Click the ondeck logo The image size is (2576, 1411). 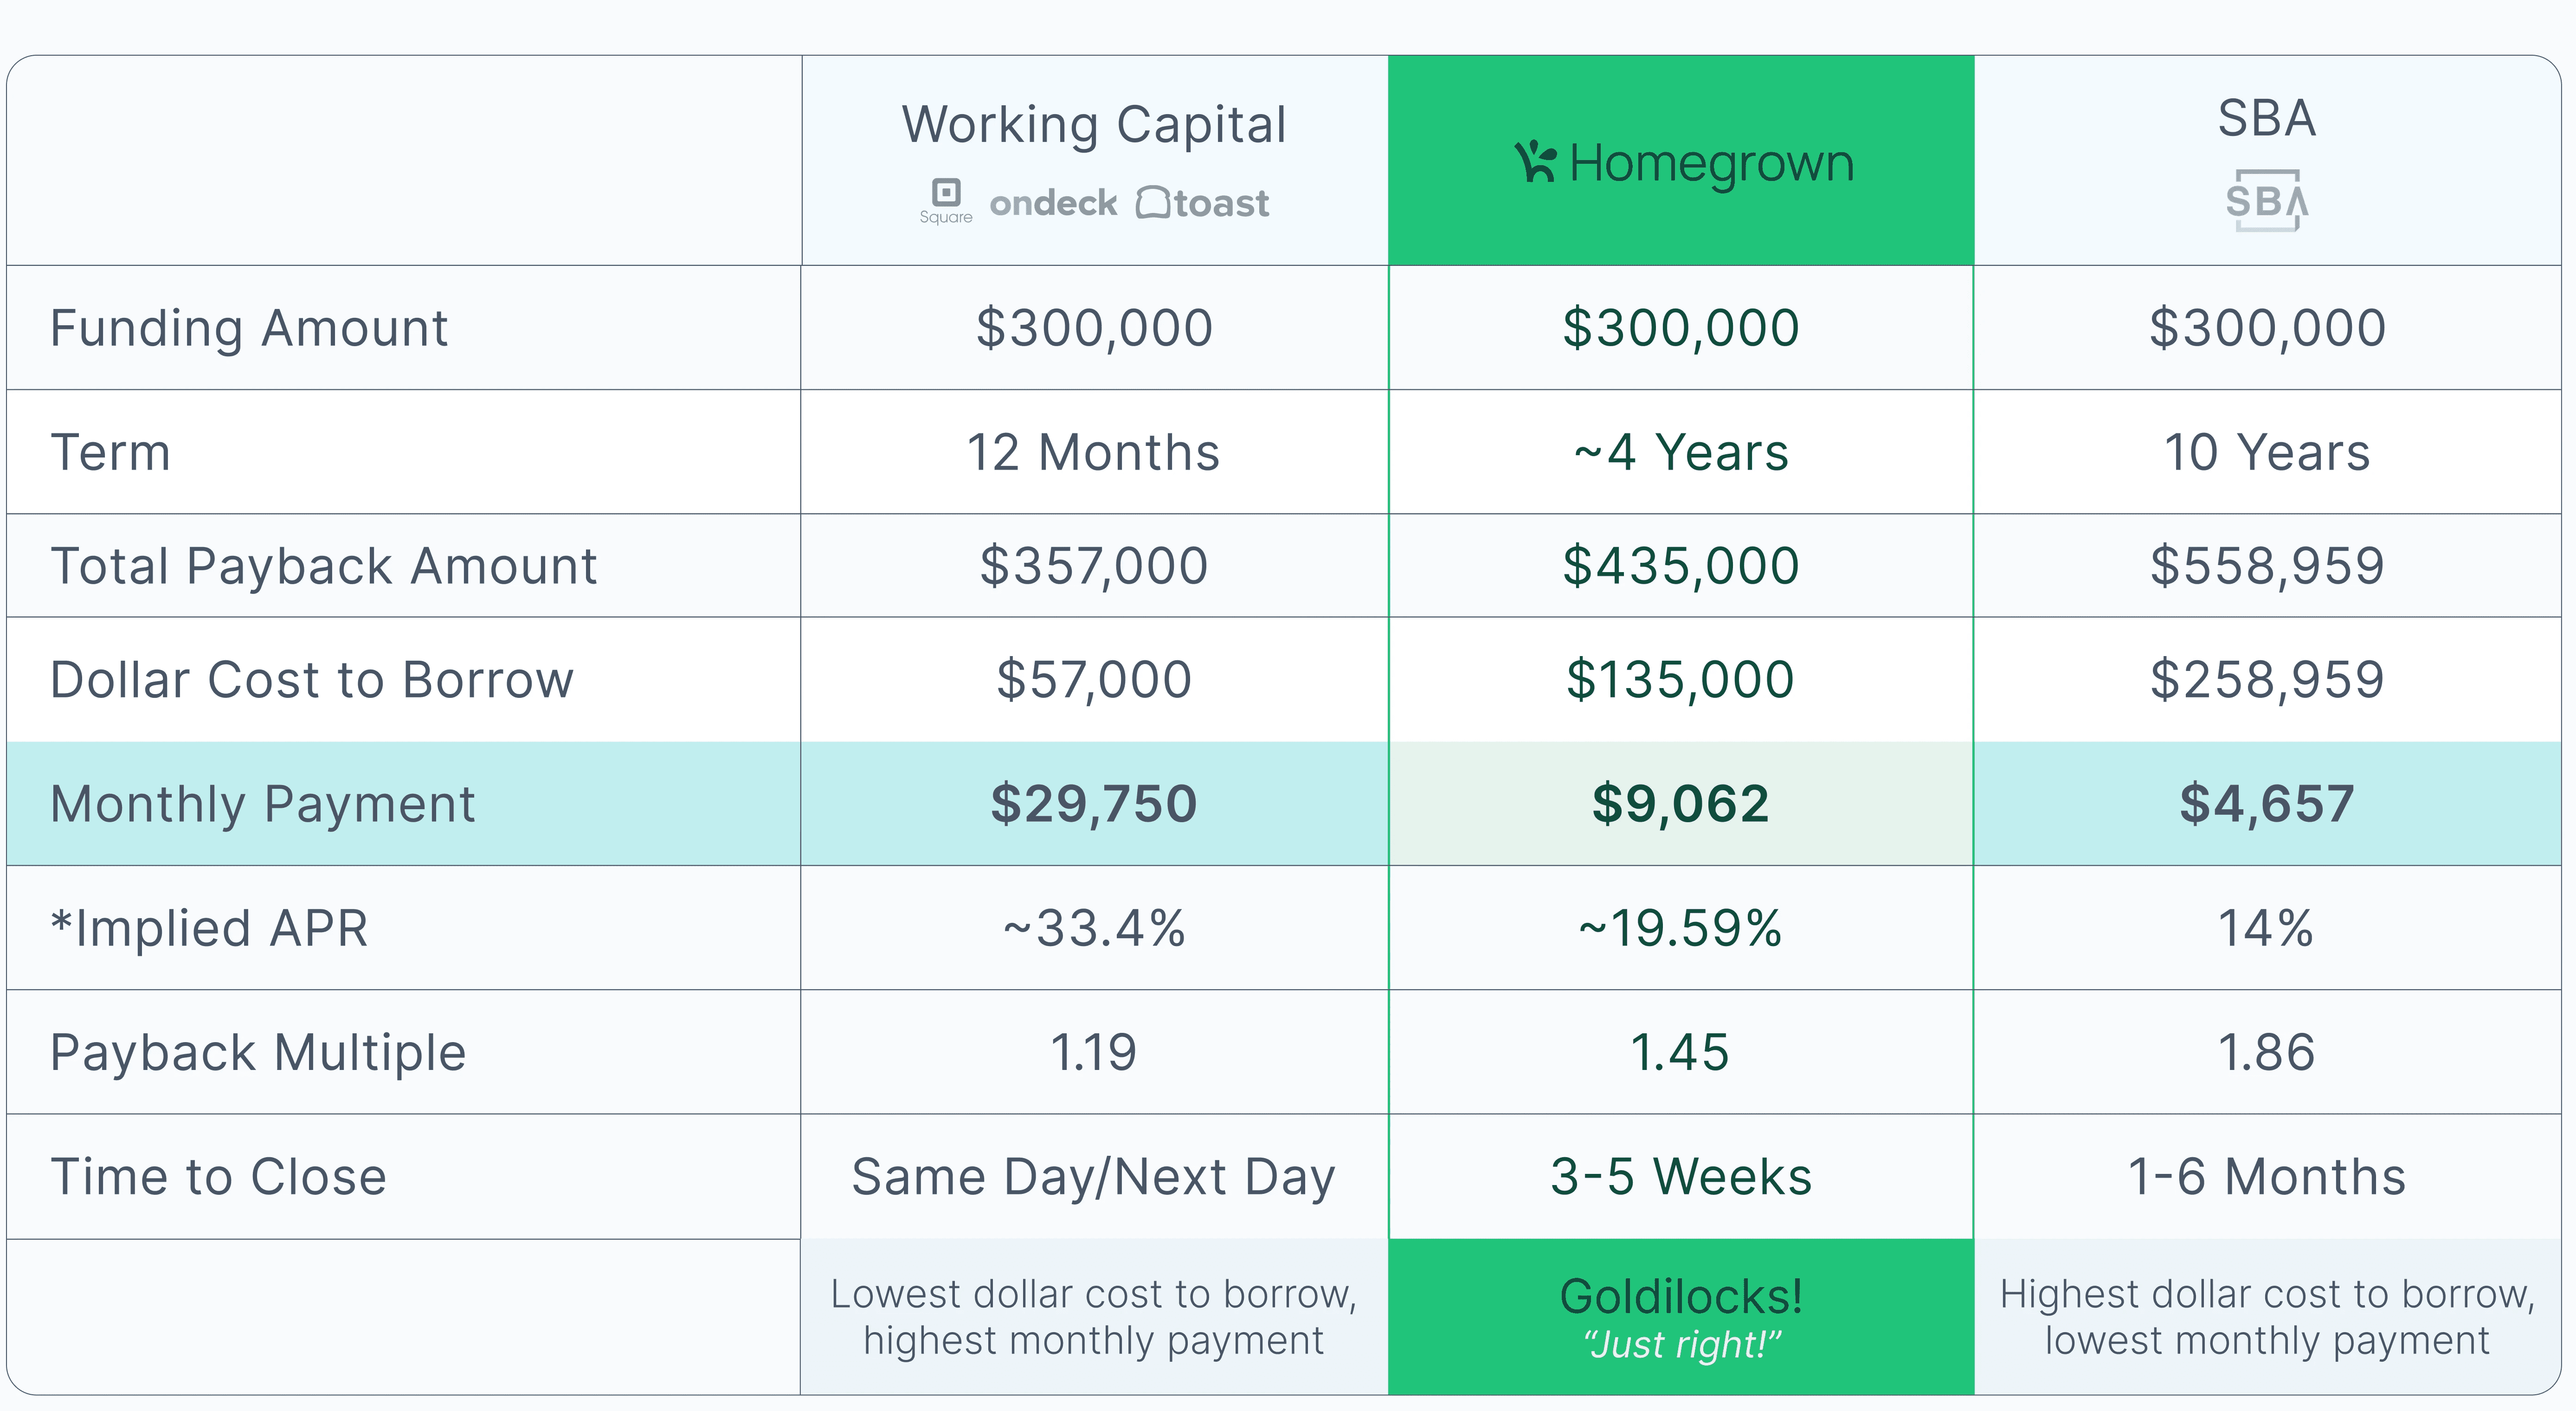pos(1053,204)
